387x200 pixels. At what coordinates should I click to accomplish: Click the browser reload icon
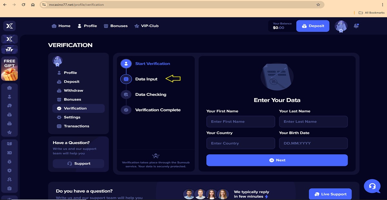tap(24, 5)
